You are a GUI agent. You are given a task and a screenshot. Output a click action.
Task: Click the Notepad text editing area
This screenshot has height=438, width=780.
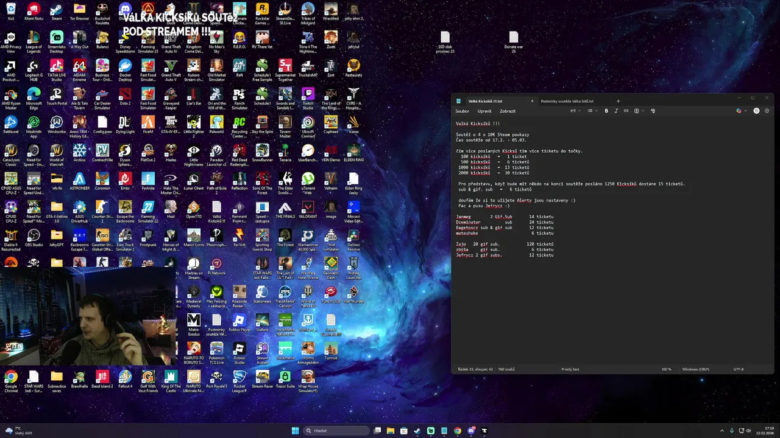coord(612,240)
